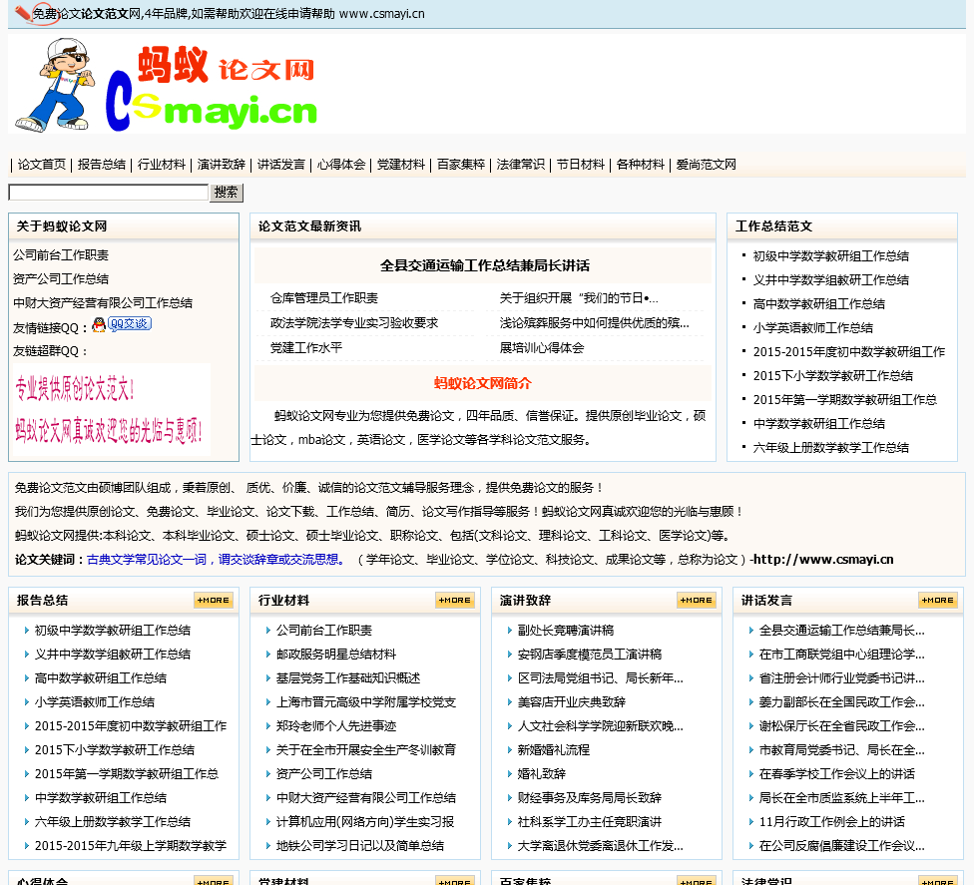
Task: Open 在春季学校工作会议上的讲话 link
Action: coord(836,774)
